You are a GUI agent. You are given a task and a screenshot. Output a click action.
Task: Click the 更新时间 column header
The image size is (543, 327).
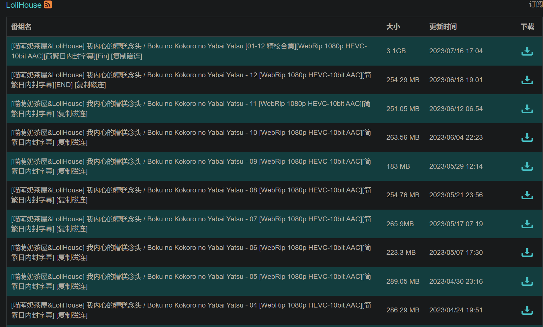(443, 27)
